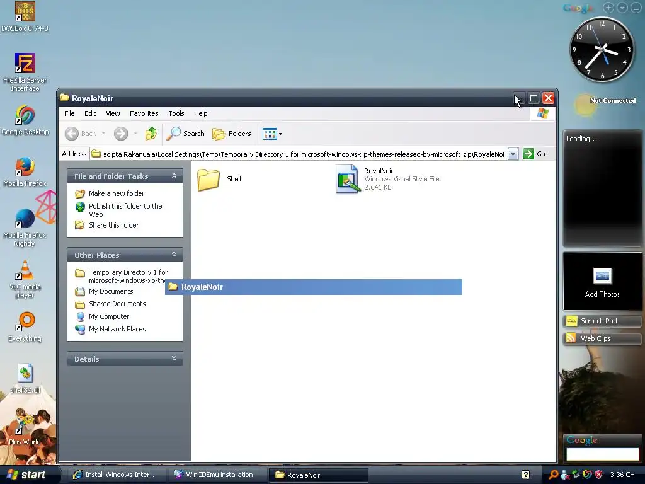Click the orange magnifier tray icon
This screenshot has height=484, width=645.
coord(554,475)
